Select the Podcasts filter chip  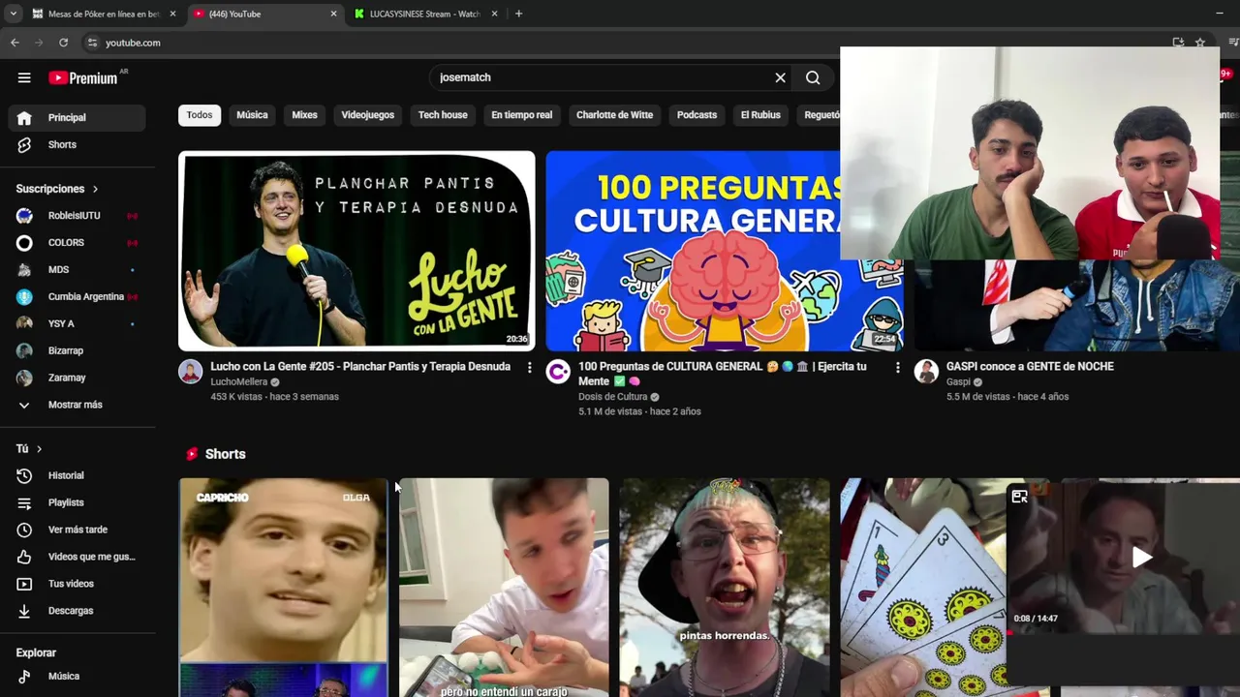697,115
